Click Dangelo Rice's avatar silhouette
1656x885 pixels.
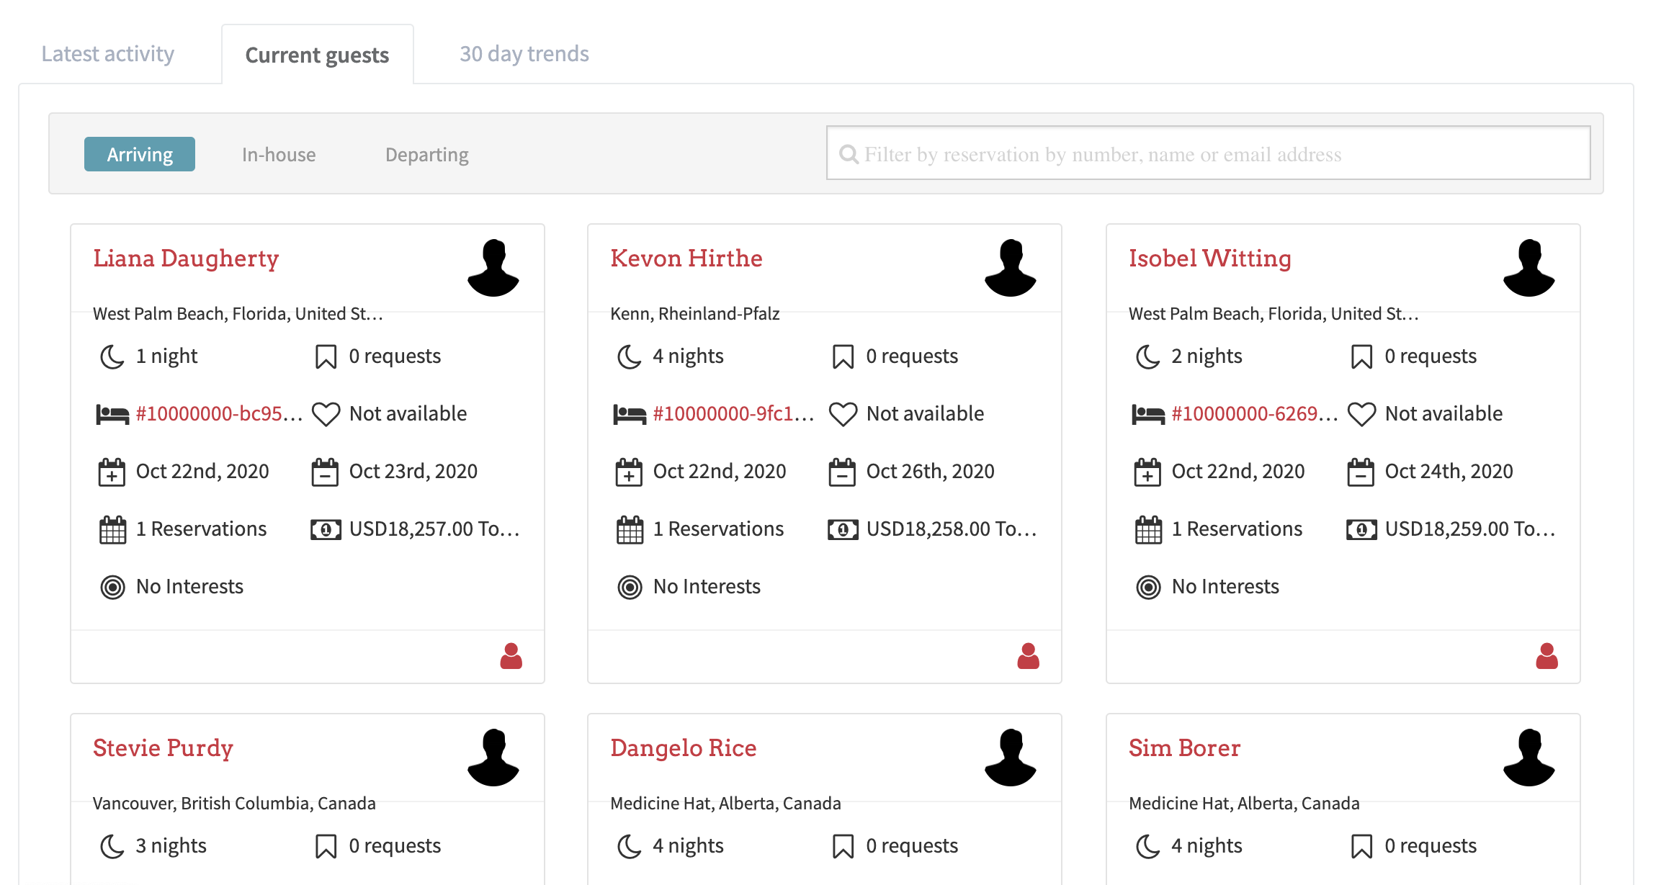(1011, 758)
